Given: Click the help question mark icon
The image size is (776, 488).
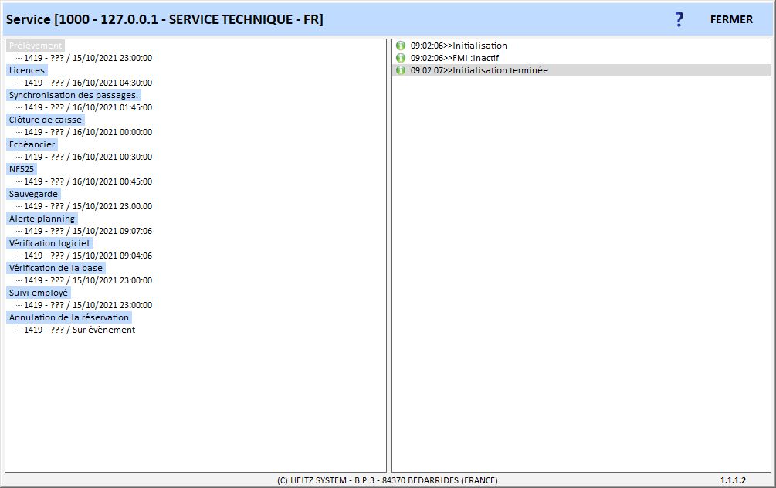Looking at the screenshot, I should [679, 20].
